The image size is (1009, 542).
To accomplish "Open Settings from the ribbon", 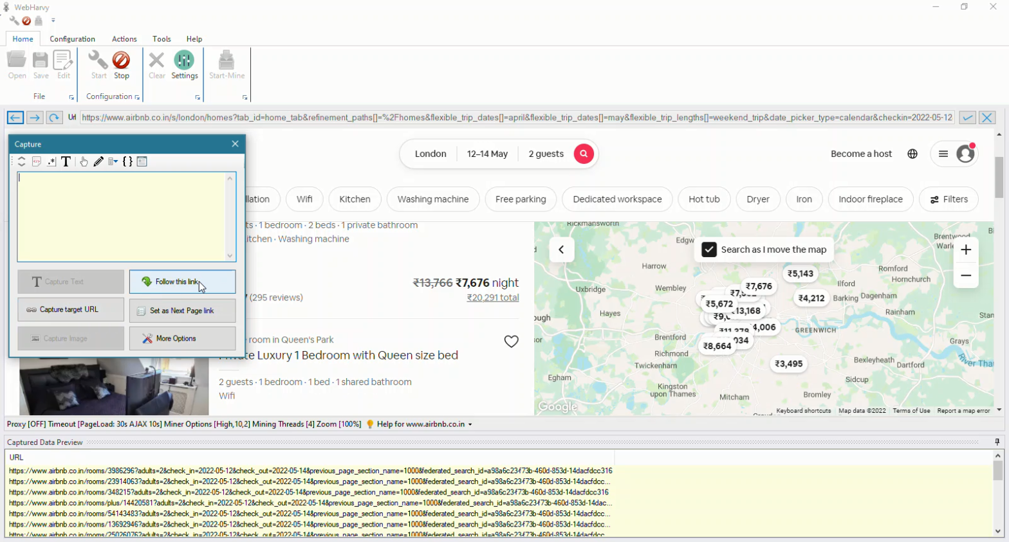I will point(184,66).
